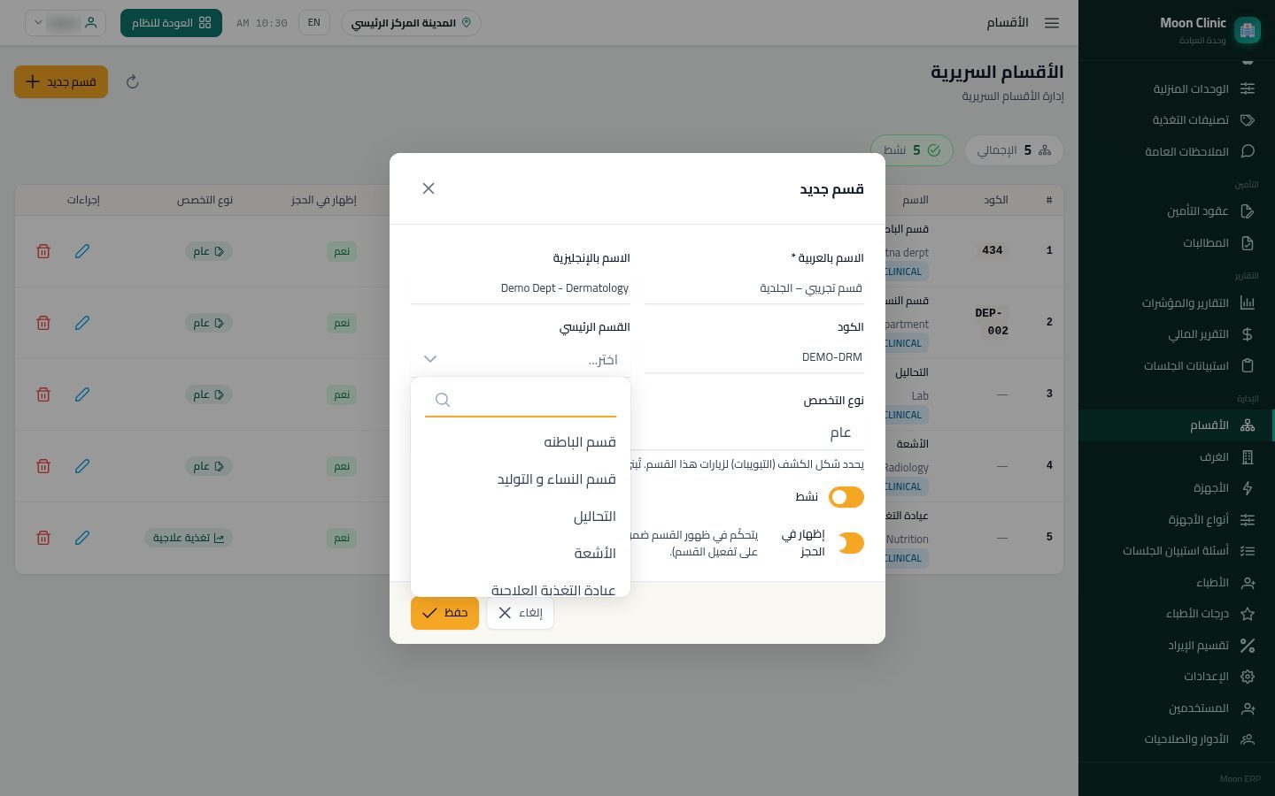
Task: Click the Moon Clinic logo icon
Action: point(1248,30)
